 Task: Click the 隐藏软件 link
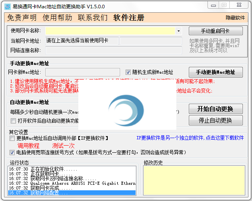pos(235,17)
